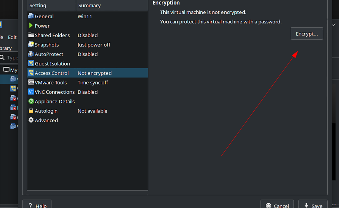Click the VMware Tools vm icon

(x=31, y=82)
